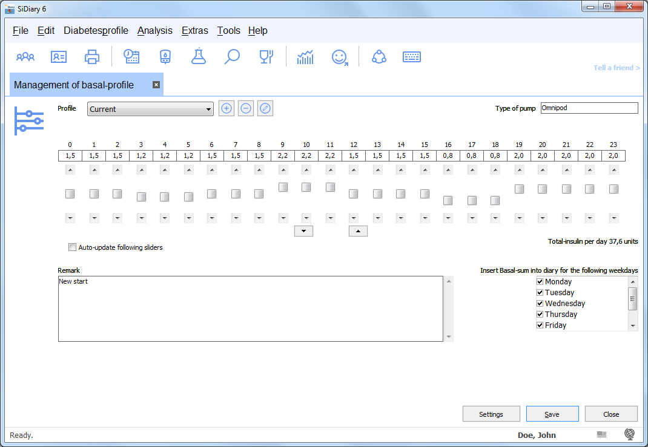Viewport: 648px width, 447px height.
Task: Click the up arrow button below hour 12
Action: [x=358, y=230]
